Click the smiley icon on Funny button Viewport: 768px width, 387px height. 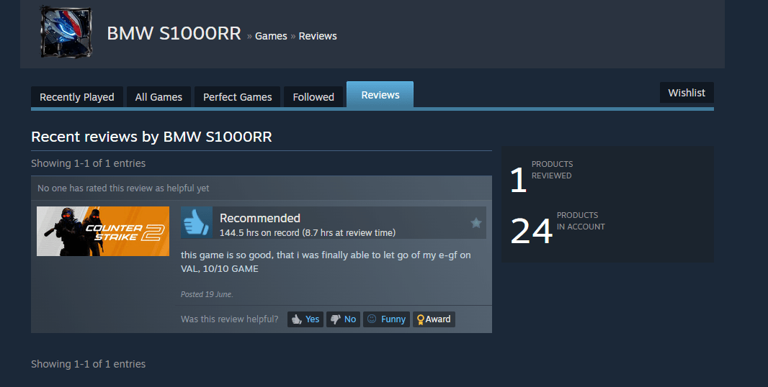click(x=372, y=319)
